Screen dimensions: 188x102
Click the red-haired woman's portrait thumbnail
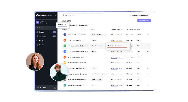pyautogui.click(x=35, y=62)
